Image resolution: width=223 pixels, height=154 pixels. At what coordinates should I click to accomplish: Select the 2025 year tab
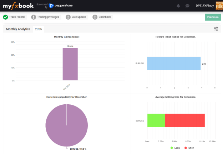point(39,29)
